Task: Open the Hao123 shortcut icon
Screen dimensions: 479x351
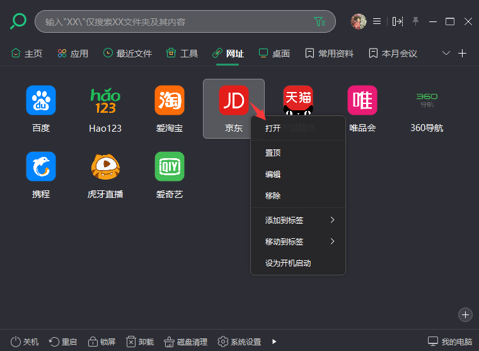Action: (x=105, y=100)
